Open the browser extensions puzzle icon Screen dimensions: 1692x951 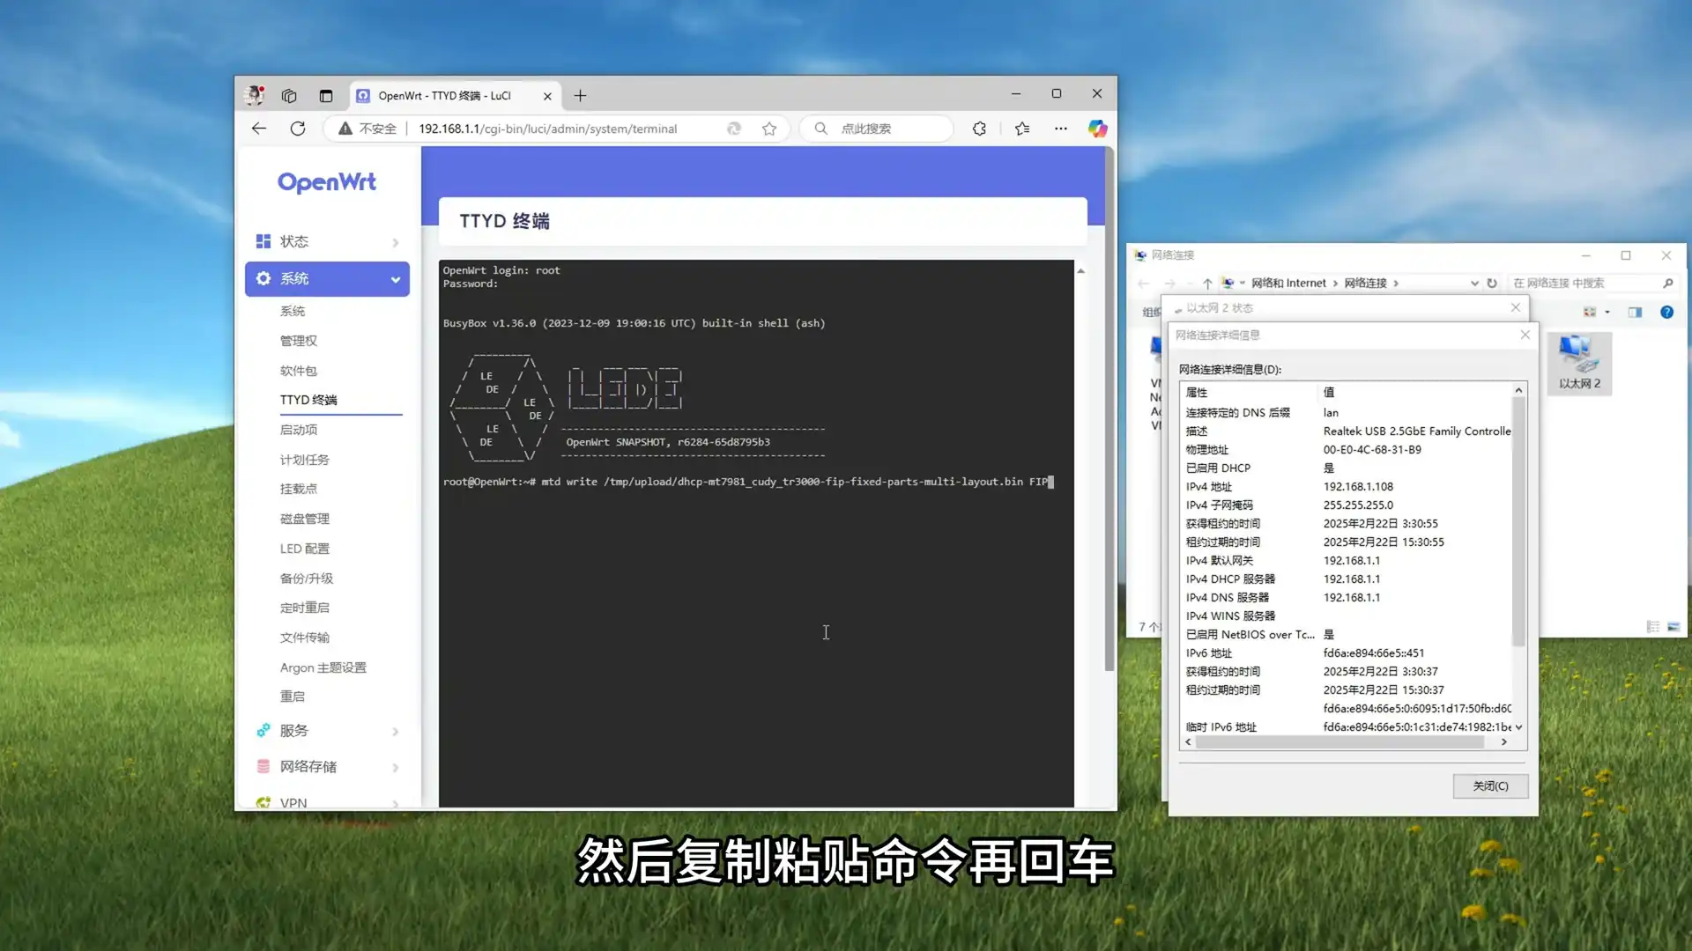coord(979,129)
